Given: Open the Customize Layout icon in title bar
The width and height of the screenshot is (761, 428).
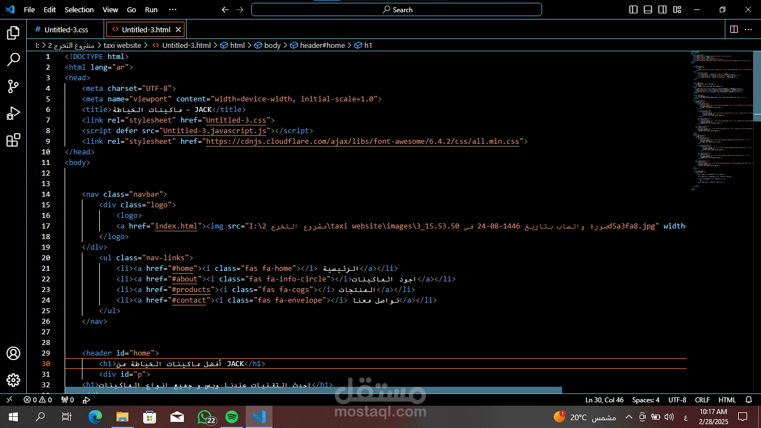Looking at the screenshot, I should [677, 9].
